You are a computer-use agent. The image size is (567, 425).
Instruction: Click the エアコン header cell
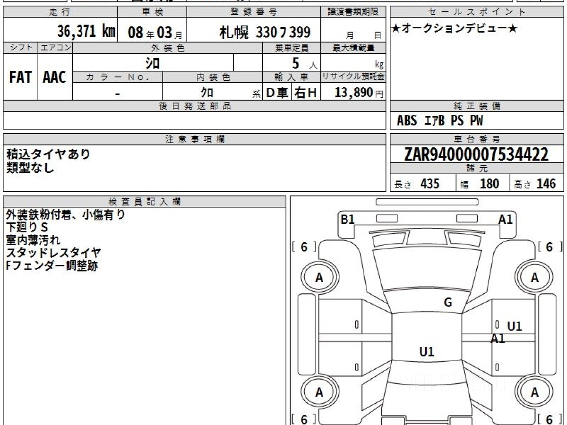(55, 47)
